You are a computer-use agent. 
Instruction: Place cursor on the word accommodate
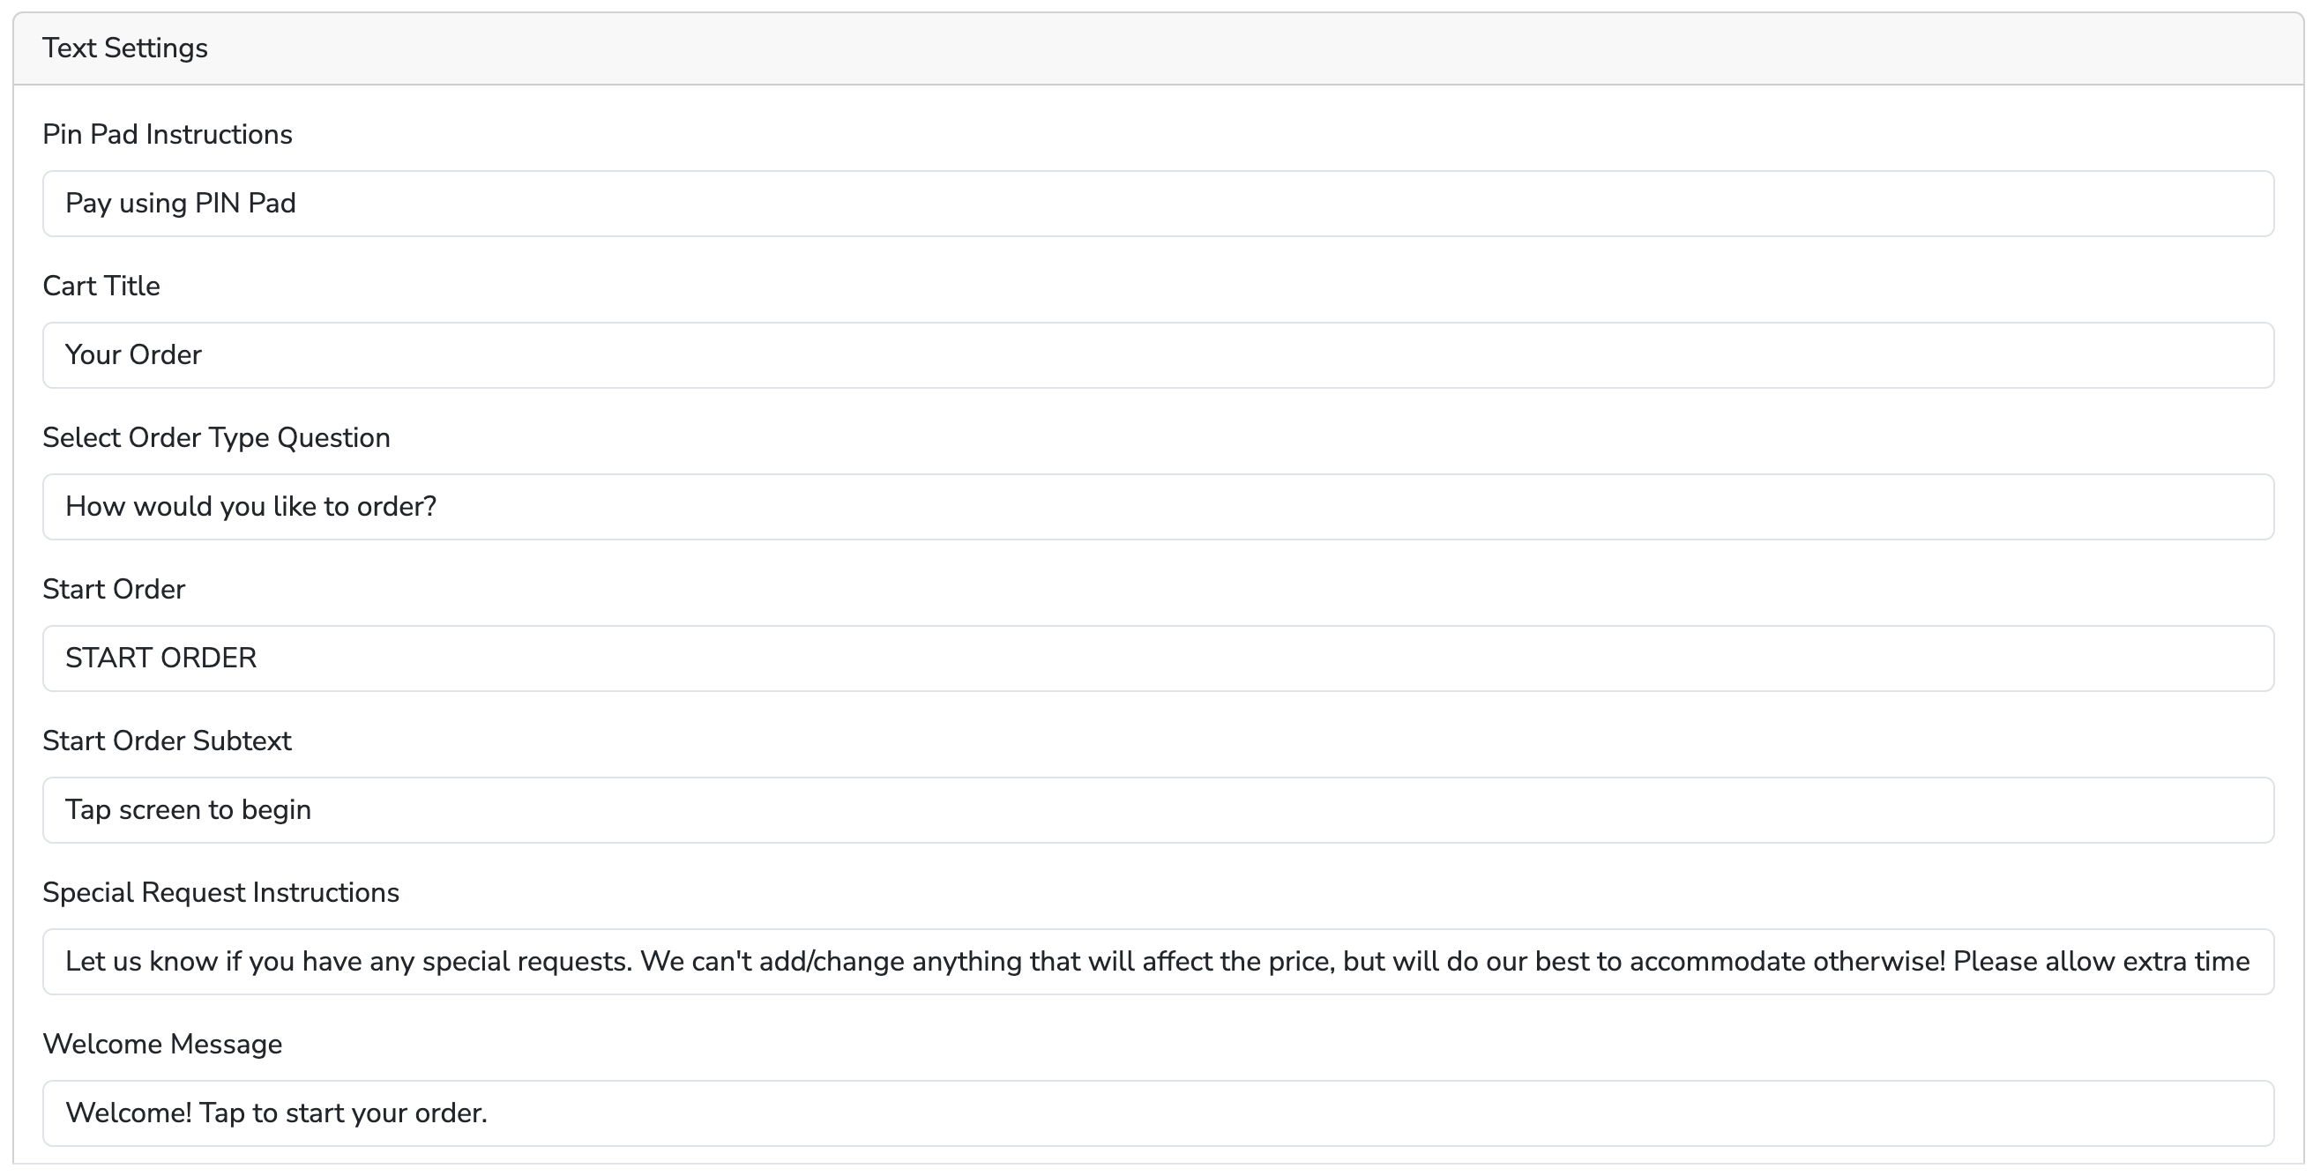[1717, 963]
